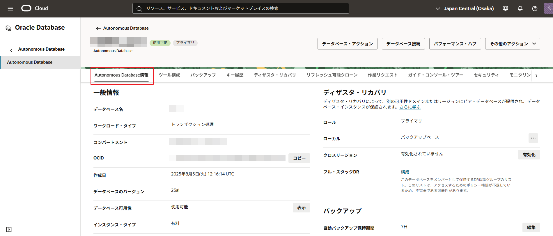Click 表示 for database availability
Screen dimensions: 553x236
coord(302,207)
